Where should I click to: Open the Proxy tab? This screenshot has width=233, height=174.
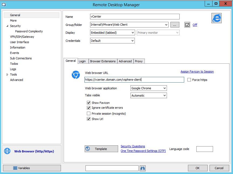click(x=139, y=61)
